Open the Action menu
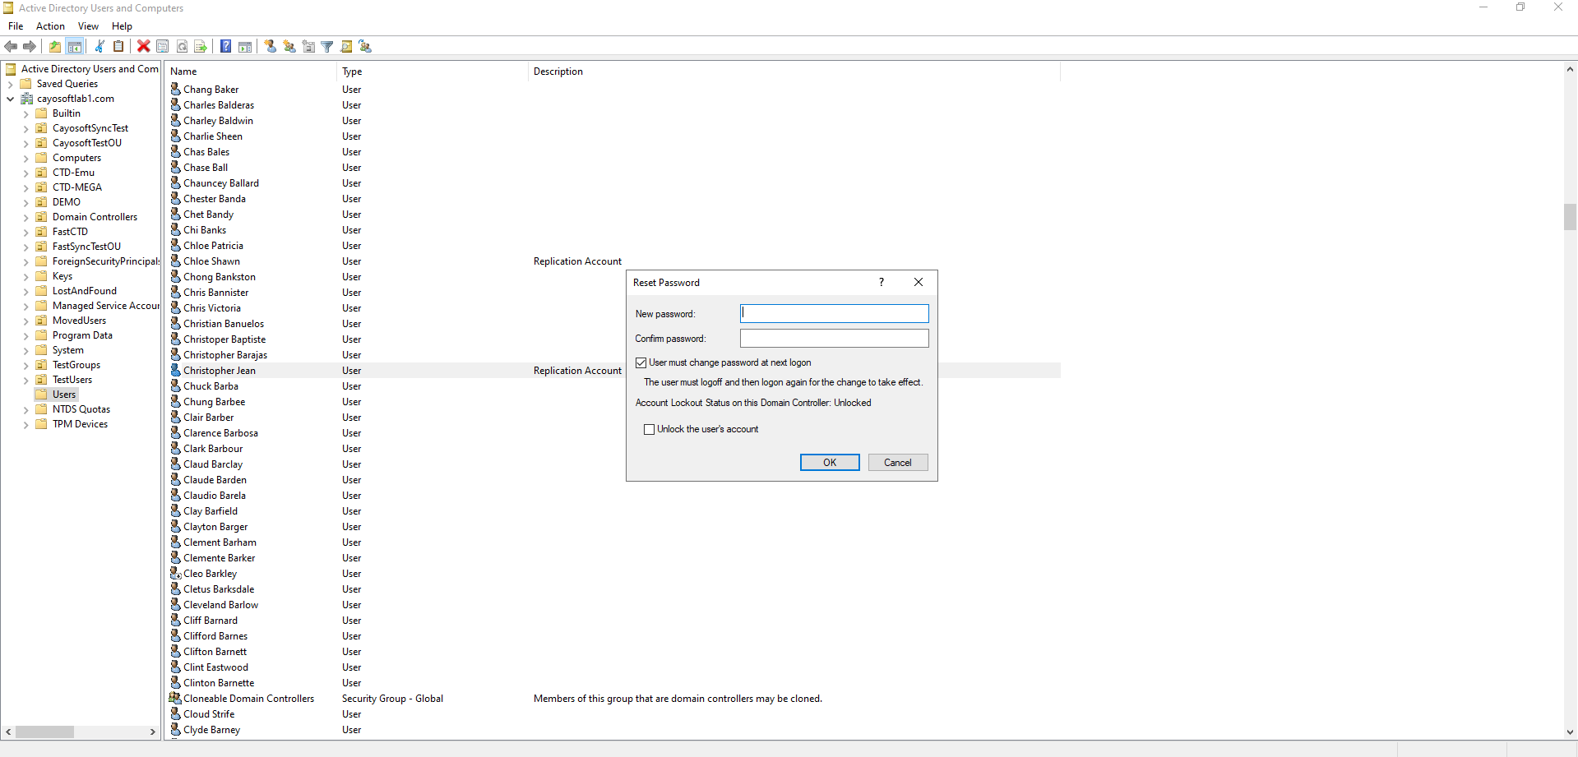 50,26
